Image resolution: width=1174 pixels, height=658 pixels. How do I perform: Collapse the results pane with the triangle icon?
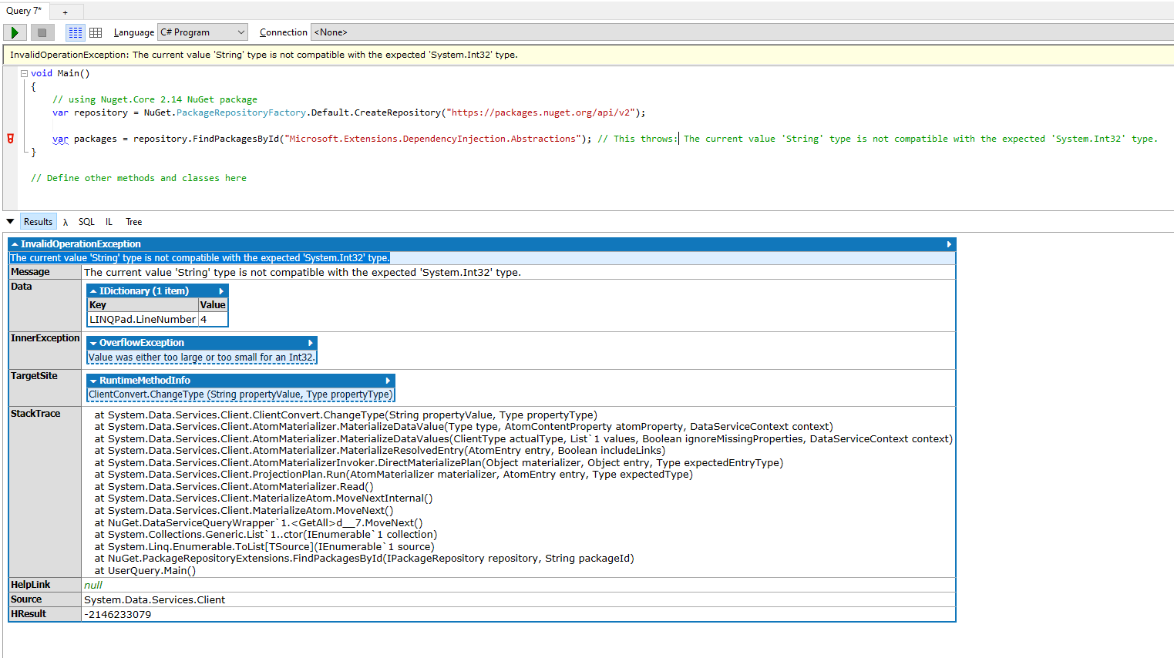coord(10,221)
